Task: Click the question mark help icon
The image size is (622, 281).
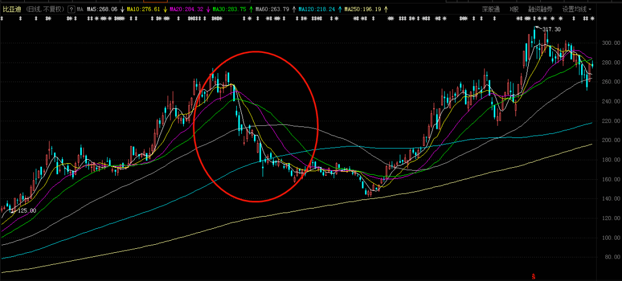Action: pyautogui.click(x=71, y=9)
